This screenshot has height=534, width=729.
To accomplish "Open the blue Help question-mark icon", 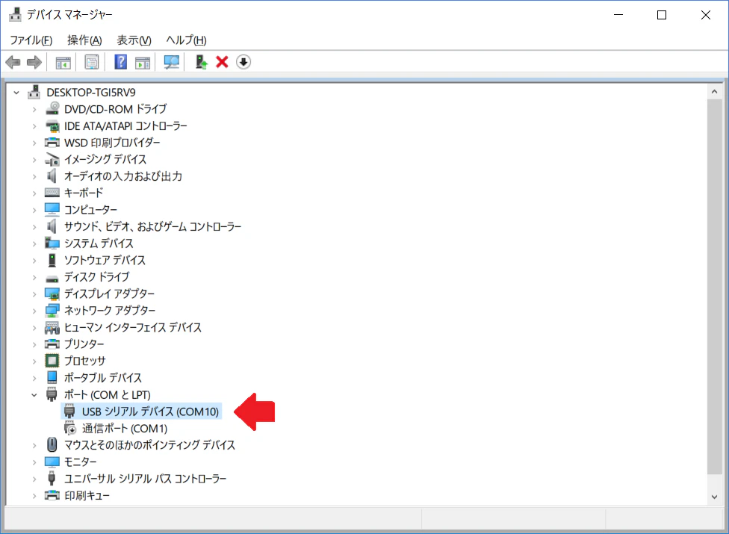I will (x=121, y=62).
